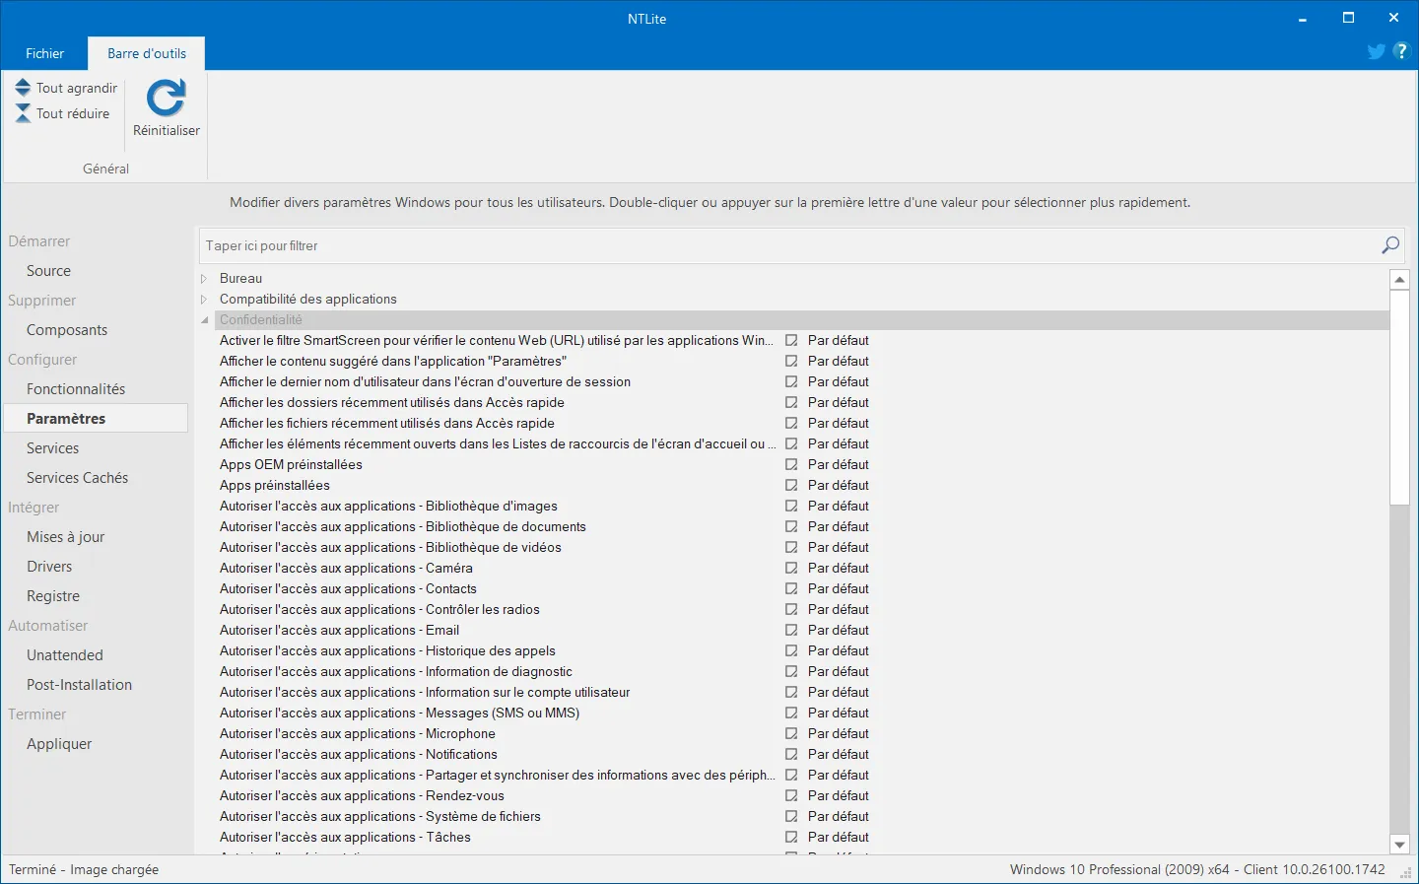
Task: Toggle checkbox for Caméra app access
Action: tap(791, 568)
